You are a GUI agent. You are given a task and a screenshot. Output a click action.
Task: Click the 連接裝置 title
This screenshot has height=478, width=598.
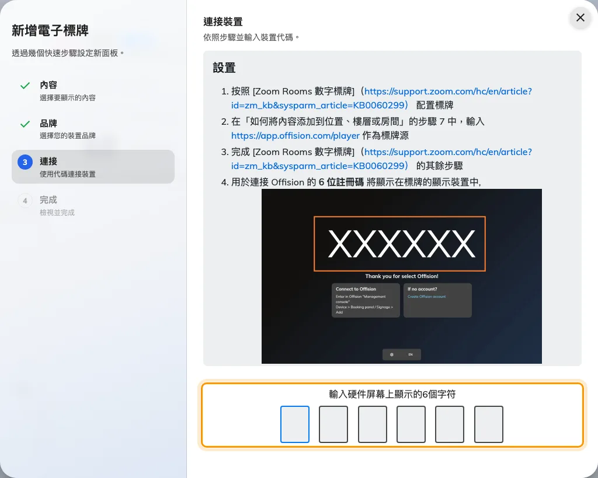(x=223, y=22)
